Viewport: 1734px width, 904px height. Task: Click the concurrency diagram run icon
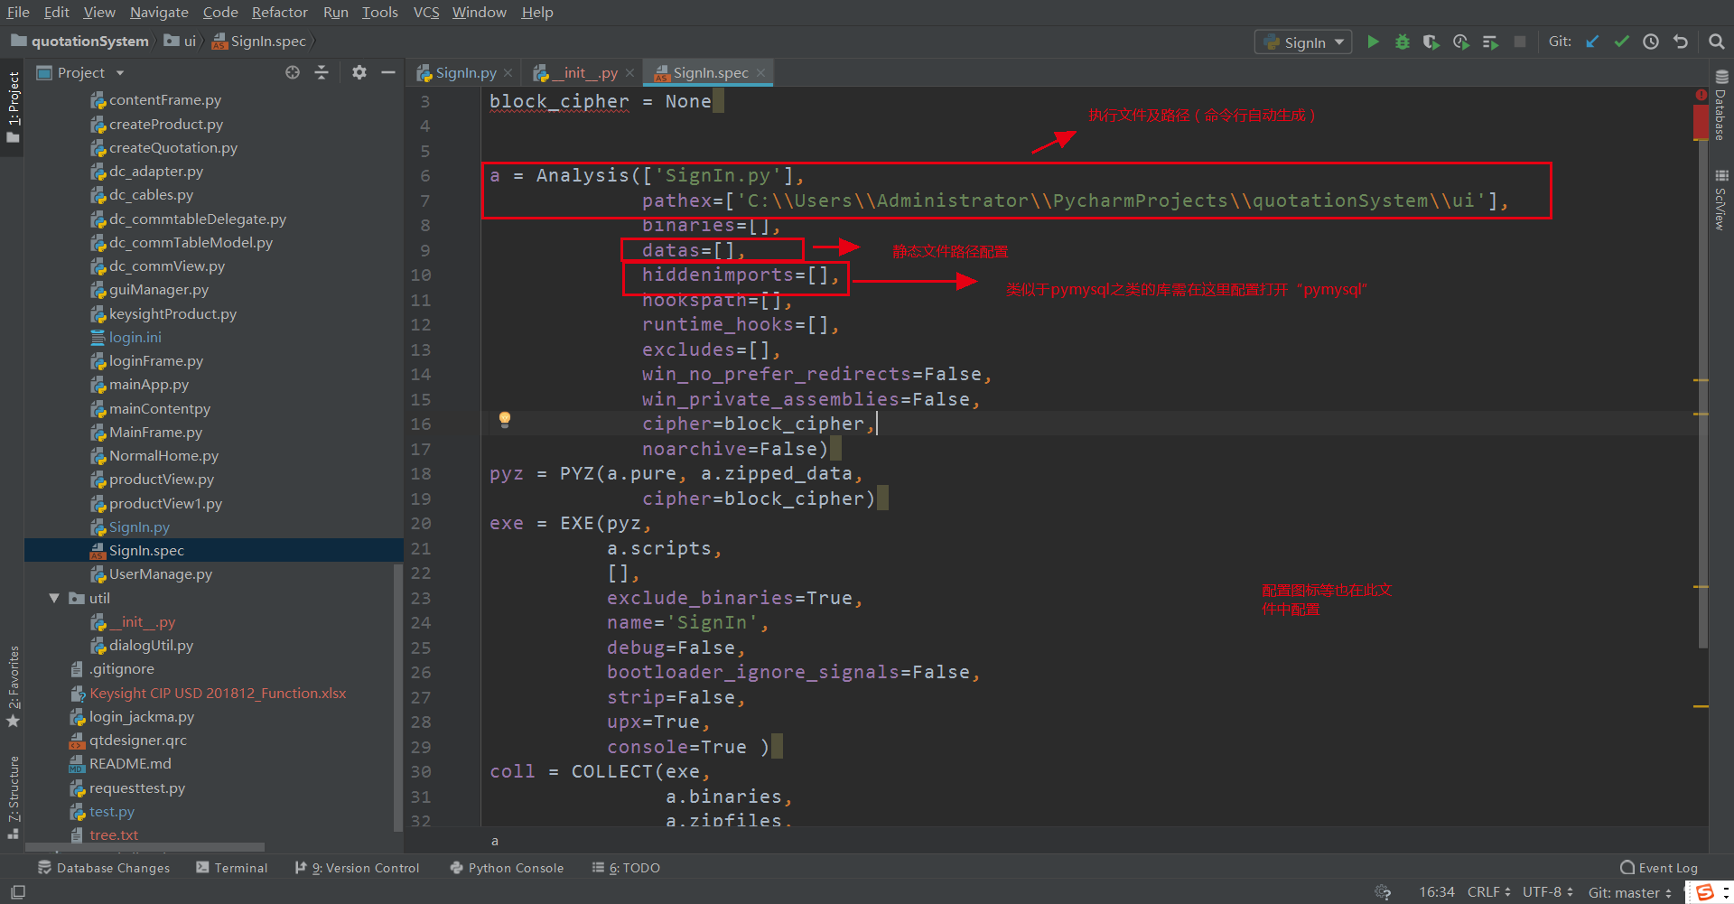(1490, 42)
